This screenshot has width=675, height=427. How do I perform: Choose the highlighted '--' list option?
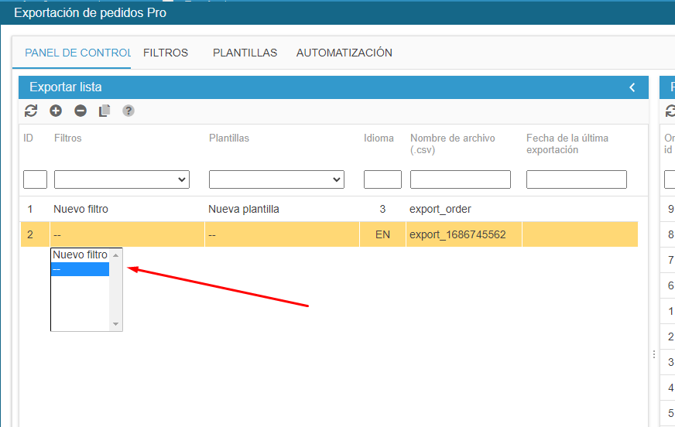click(x=80, y=269)
